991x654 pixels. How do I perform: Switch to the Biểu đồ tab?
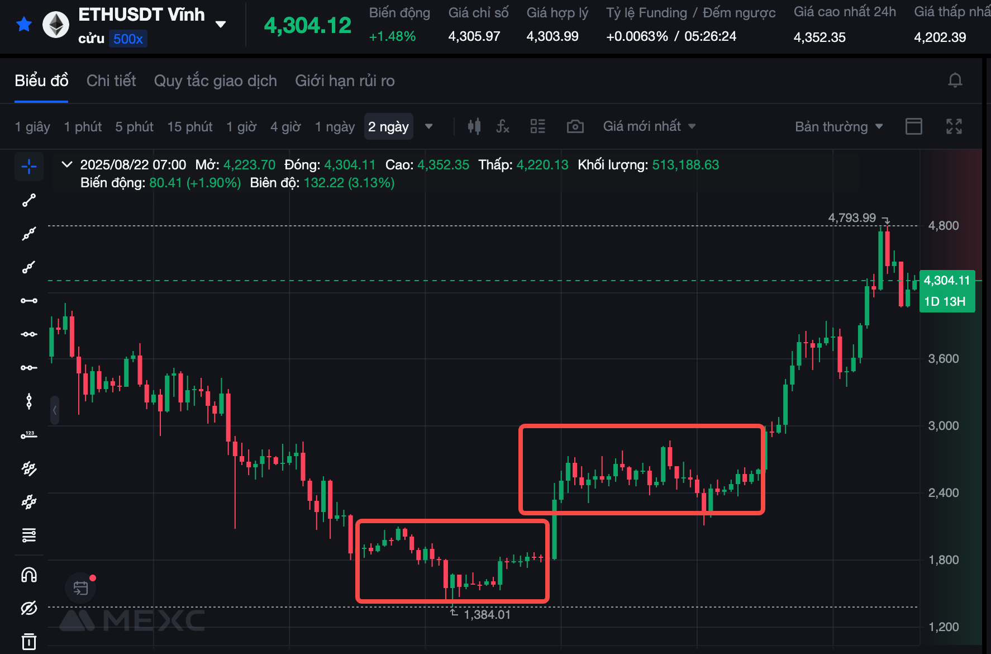[41, 80]
